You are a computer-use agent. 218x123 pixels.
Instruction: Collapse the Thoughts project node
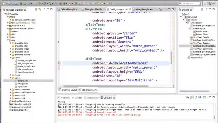tap(5, 14)
